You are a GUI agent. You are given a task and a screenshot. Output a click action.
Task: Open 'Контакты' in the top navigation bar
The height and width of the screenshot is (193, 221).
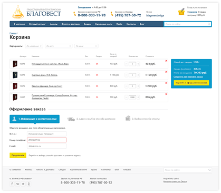[x=131, y=24]
